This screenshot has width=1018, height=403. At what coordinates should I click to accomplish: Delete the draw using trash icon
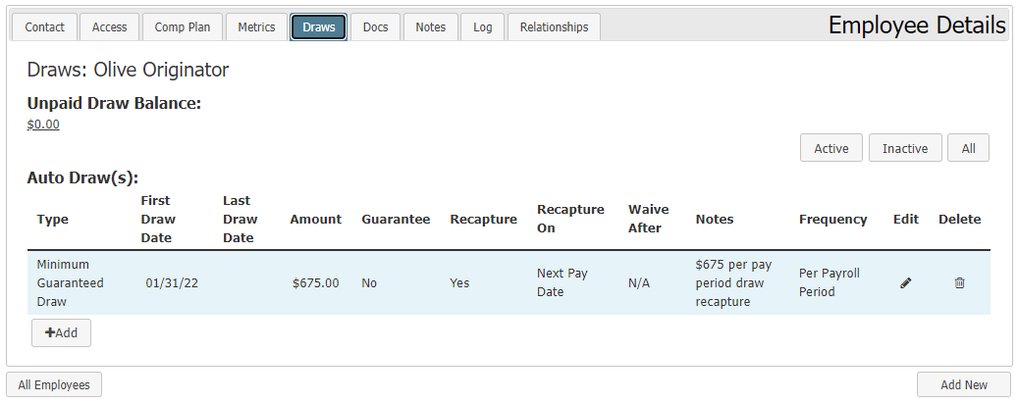[x=959, y=283]
